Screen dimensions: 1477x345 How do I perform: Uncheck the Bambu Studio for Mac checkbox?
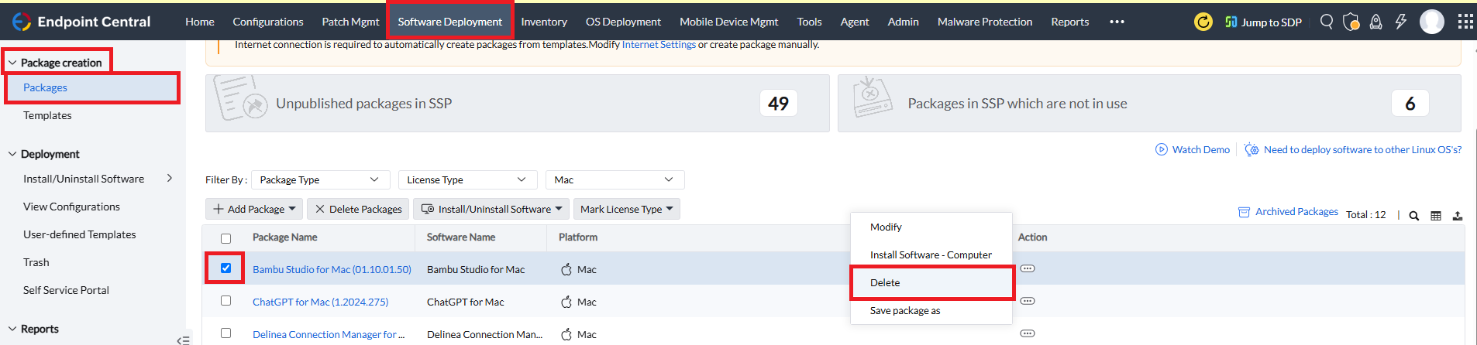point(226,268)
